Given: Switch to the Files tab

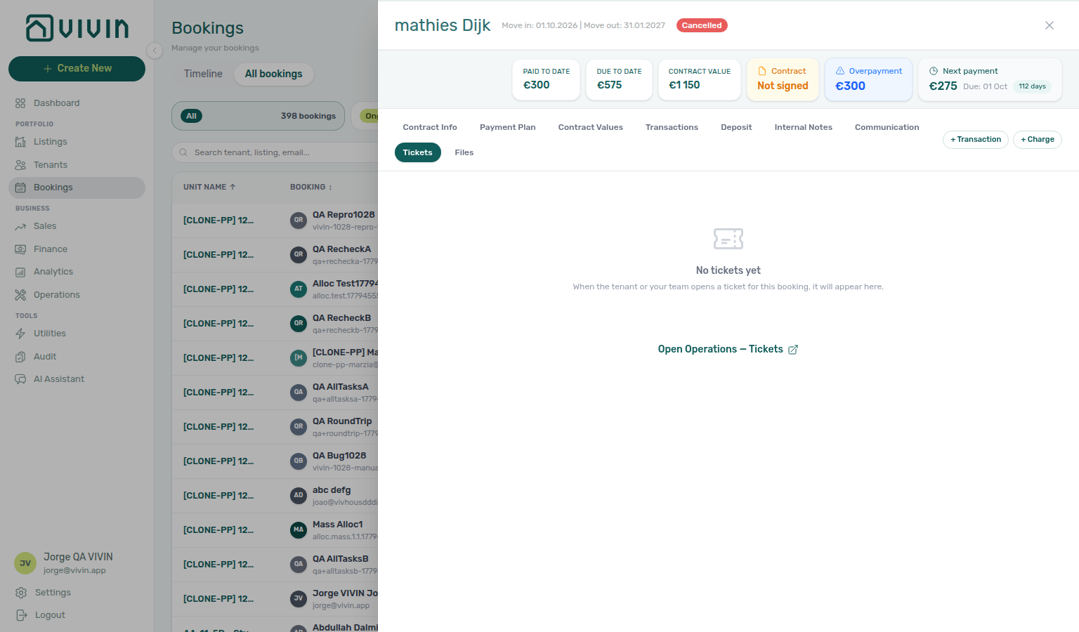Looking at the screenshot, I should [464, 152].
